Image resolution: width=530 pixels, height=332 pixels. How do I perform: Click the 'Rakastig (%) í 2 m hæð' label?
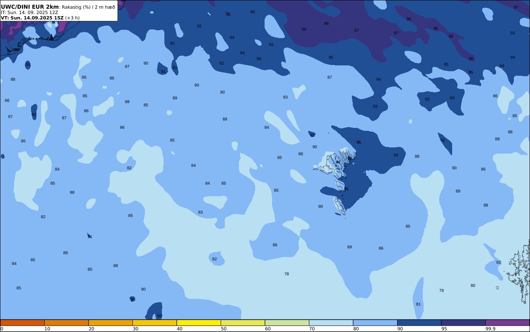click(x=89, y=7)
